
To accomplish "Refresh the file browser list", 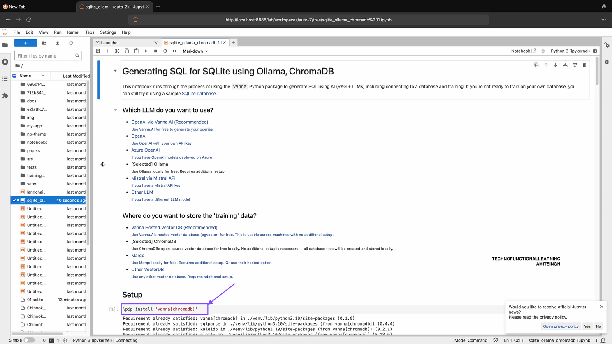I will pos(71,43).
